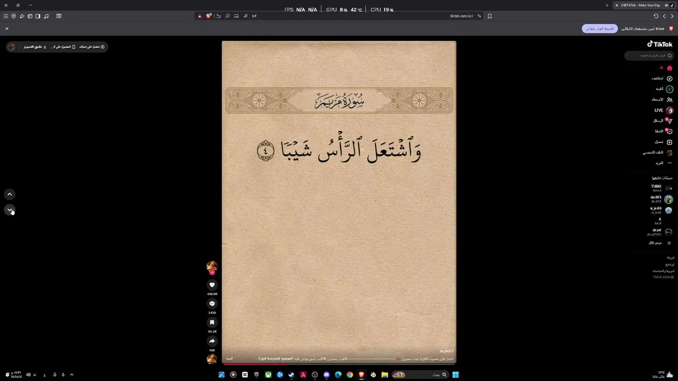Open the profile avatar in top pill bar
This screenshot has height=381, width=678.
(x=12, y=47)
